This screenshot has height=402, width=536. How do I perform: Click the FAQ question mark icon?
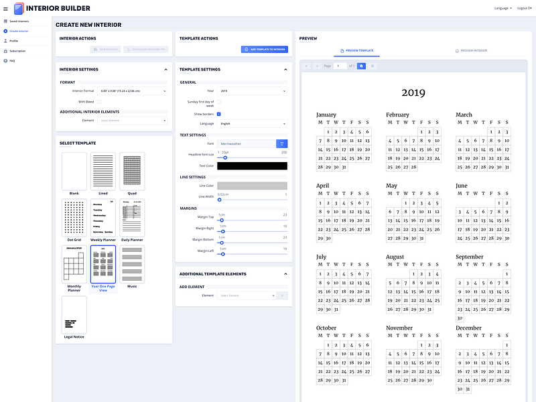coord(5,61)
